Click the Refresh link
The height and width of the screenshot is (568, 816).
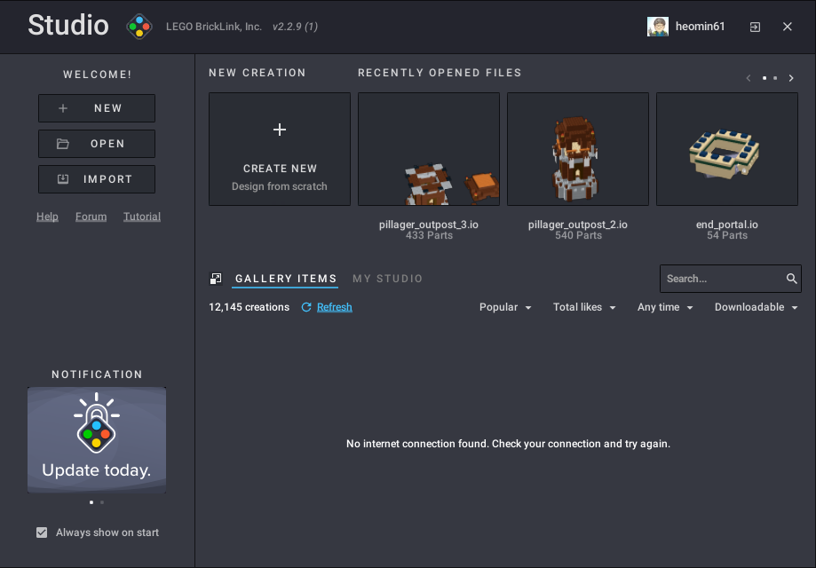click(x=335, y=307)
